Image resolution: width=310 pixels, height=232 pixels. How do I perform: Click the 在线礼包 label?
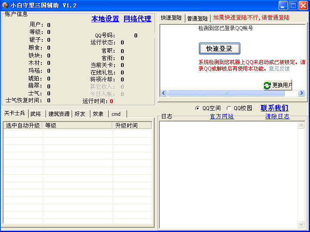(x=103, y=72)
